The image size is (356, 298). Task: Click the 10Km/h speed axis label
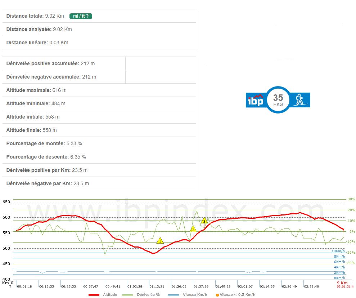click(x=338, y=251)
